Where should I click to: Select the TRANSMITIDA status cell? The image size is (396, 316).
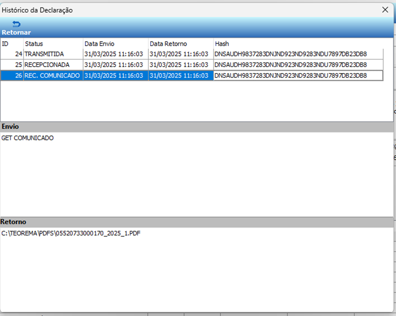pyautogui.click(x=53, y=54)
